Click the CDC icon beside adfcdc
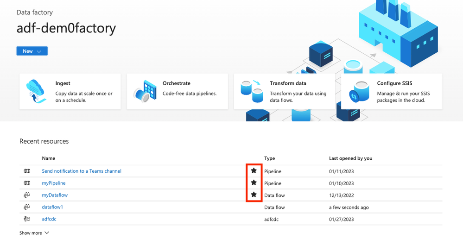 coord(27,219)
